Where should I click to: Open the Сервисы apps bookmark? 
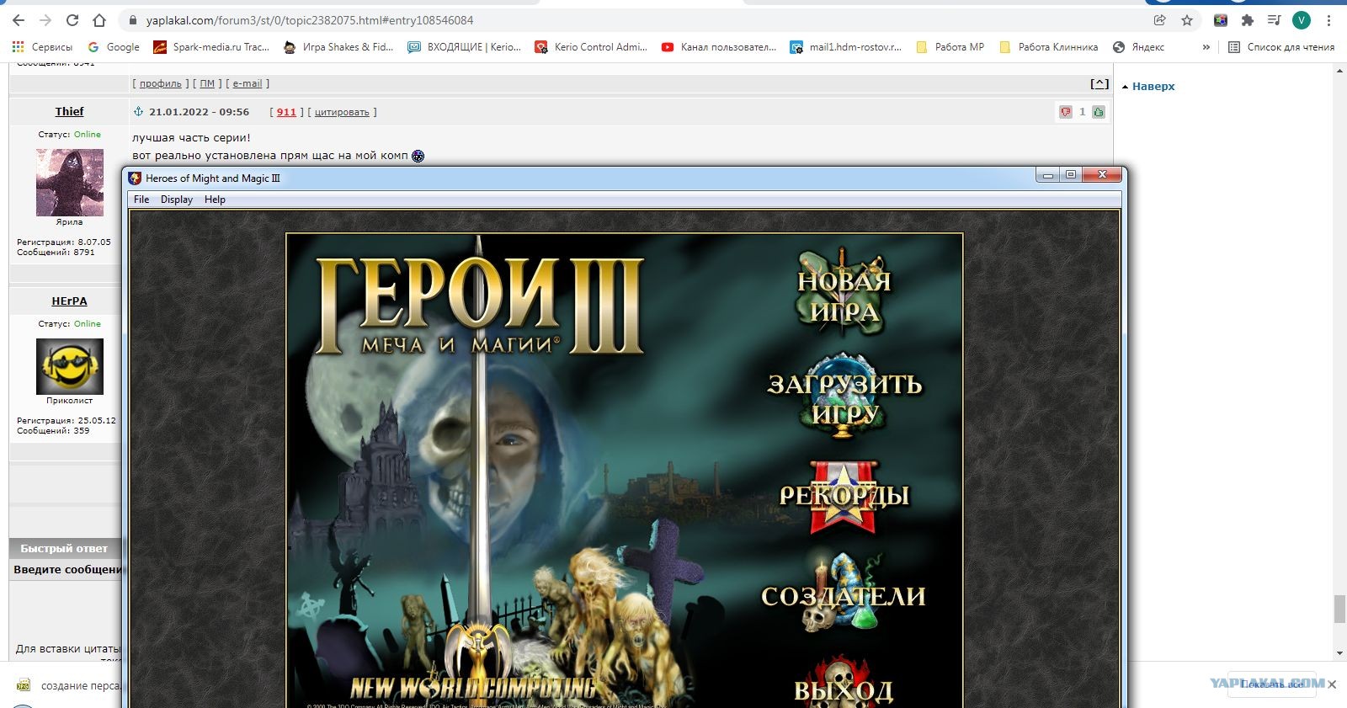(42, 47)
